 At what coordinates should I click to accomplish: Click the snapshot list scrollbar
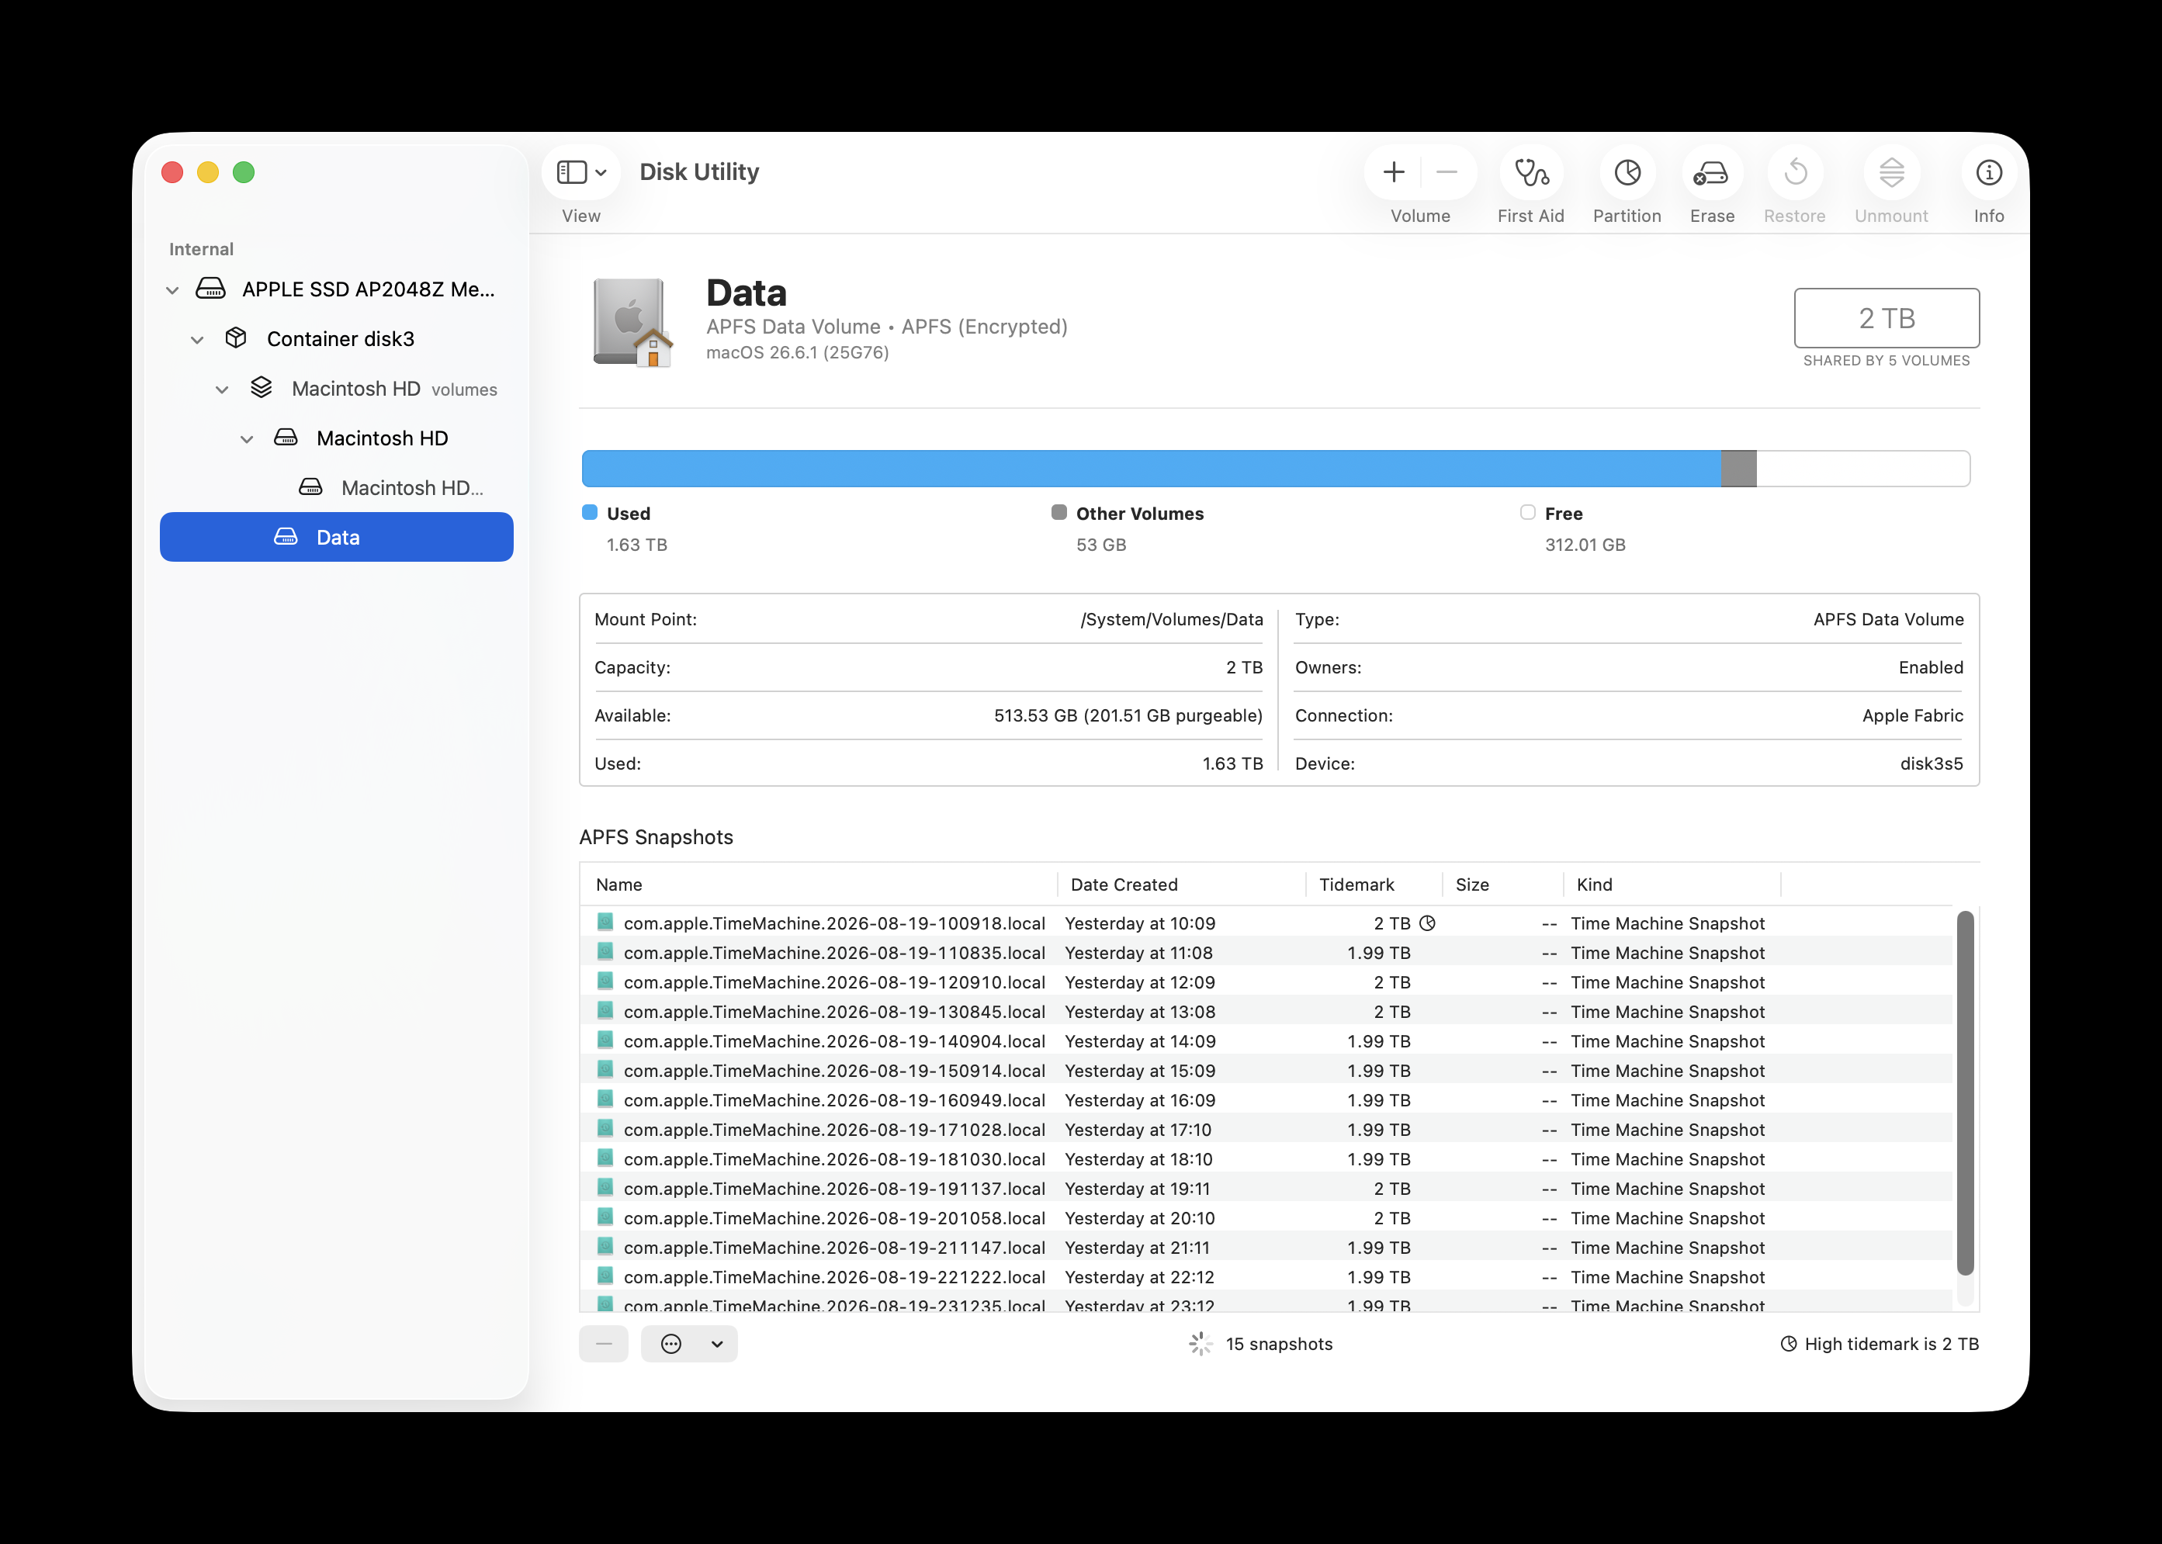click(x=1965, y=1093)
